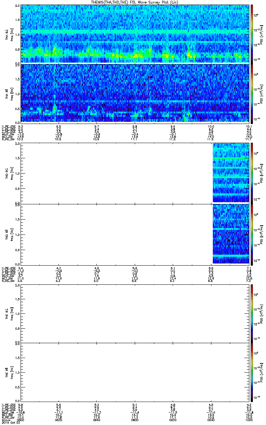Click the THE B-perpendicular freq [Hz] axis label
The height and width of the screenshot is (425, 266).
[x=11, y=314]
